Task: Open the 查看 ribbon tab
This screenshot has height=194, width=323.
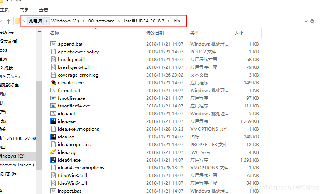Action: click(43, 10)
